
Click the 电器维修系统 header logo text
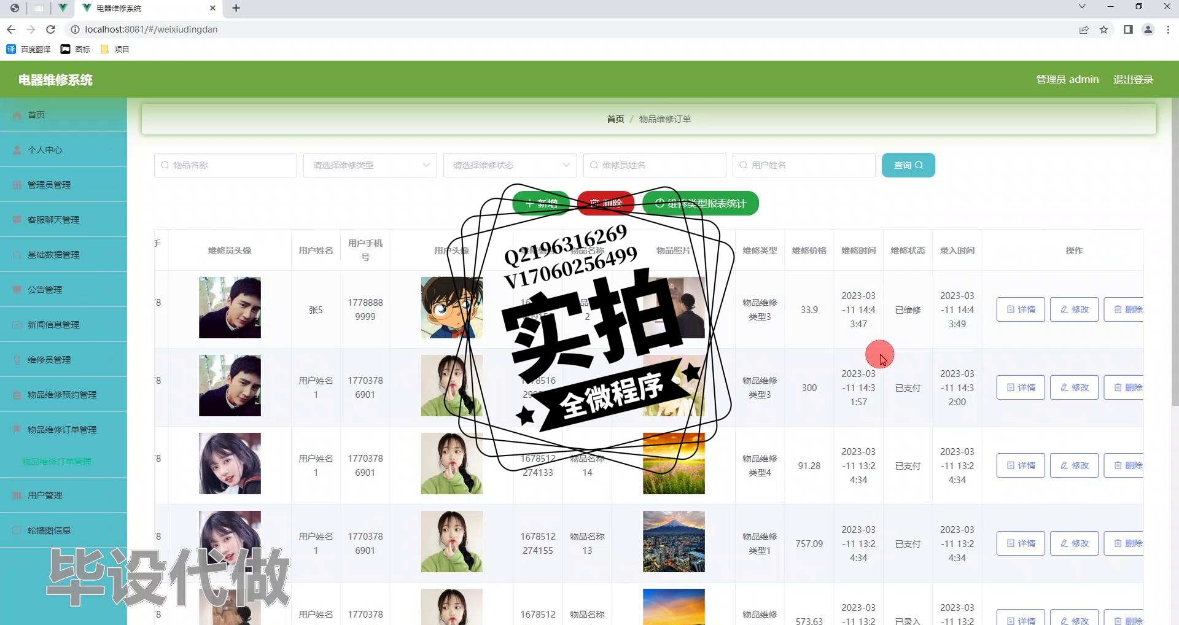55,80
